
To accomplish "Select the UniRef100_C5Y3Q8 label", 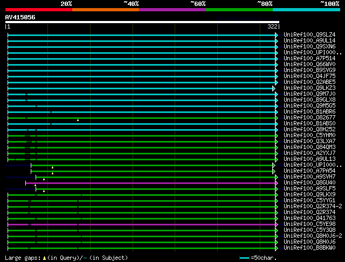I will point(309,230).
